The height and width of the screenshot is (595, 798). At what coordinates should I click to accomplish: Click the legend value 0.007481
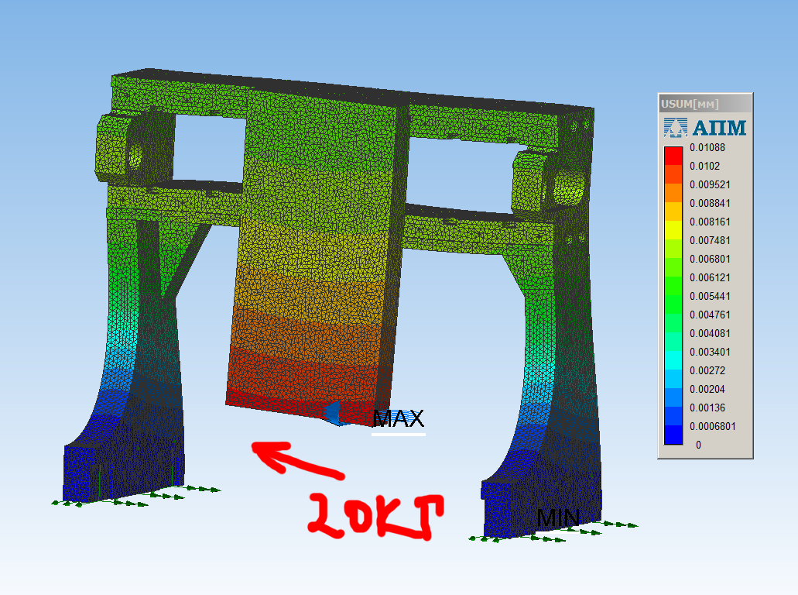[x=710, y=240]
